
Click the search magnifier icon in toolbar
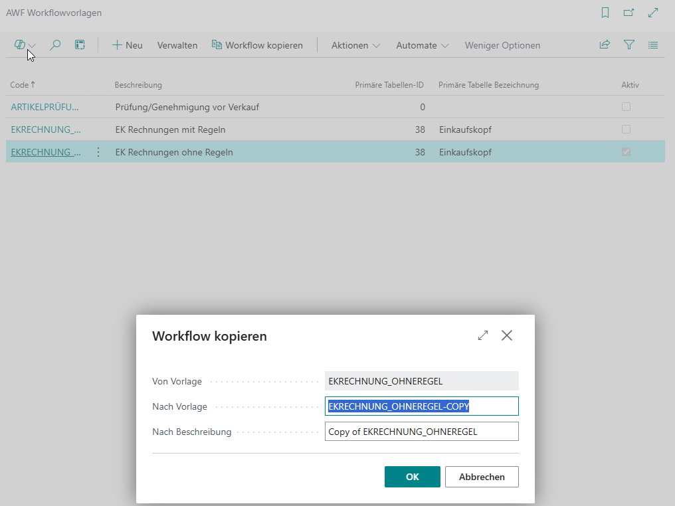(56, 45)
